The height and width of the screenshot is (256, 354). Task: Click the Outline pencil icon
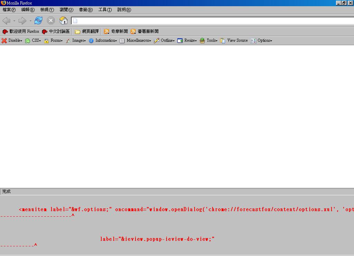tap(157, 41)
